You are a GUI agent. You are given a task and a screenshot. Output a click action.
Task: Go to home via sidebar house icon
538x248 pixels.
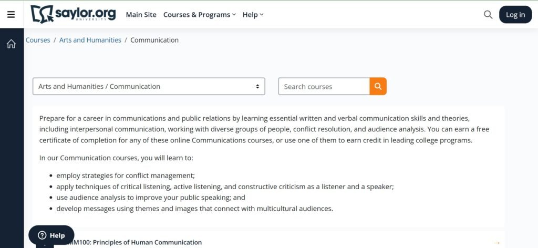pyautogui.click(x=12, y=44)
